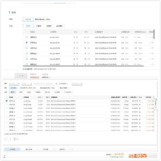Click the ¥2858.52 configuration price
This screenshot has width=161, height=161.
[34, 77]
